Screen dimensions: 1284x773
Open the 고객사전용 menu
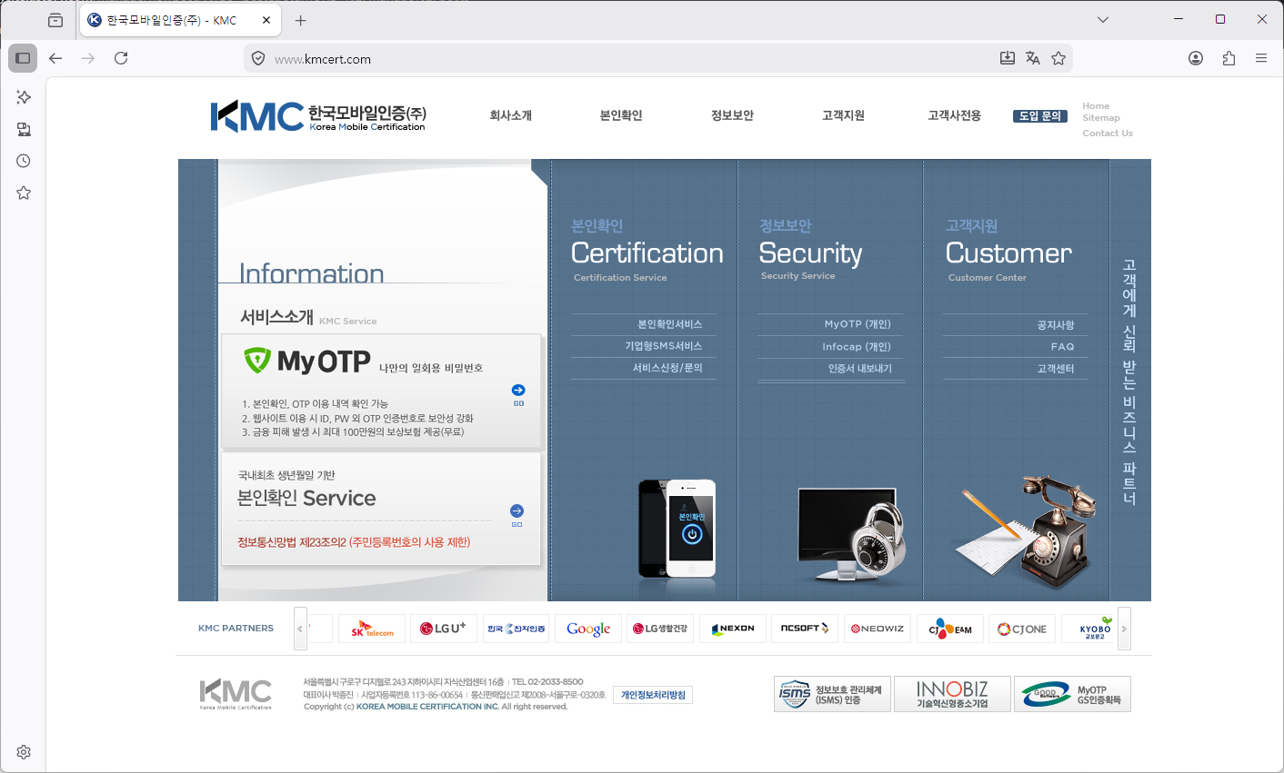954,115
